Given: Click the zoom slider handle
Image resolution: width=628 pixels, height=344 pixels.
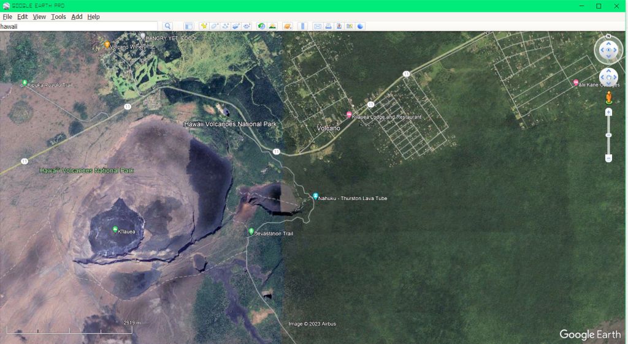Looking at the screenshot, I should tap(608, 135).
